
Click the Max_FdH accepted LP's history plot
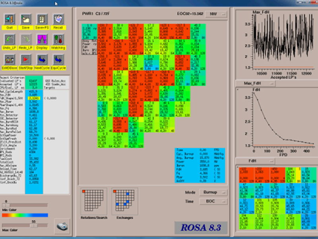(283, 42)
